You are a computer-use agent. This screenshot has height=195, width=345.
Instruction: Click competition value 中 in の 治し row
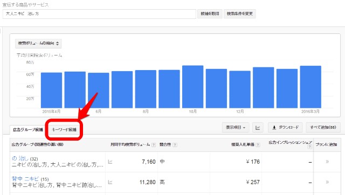pyautogui.click(x=162, y=162)
